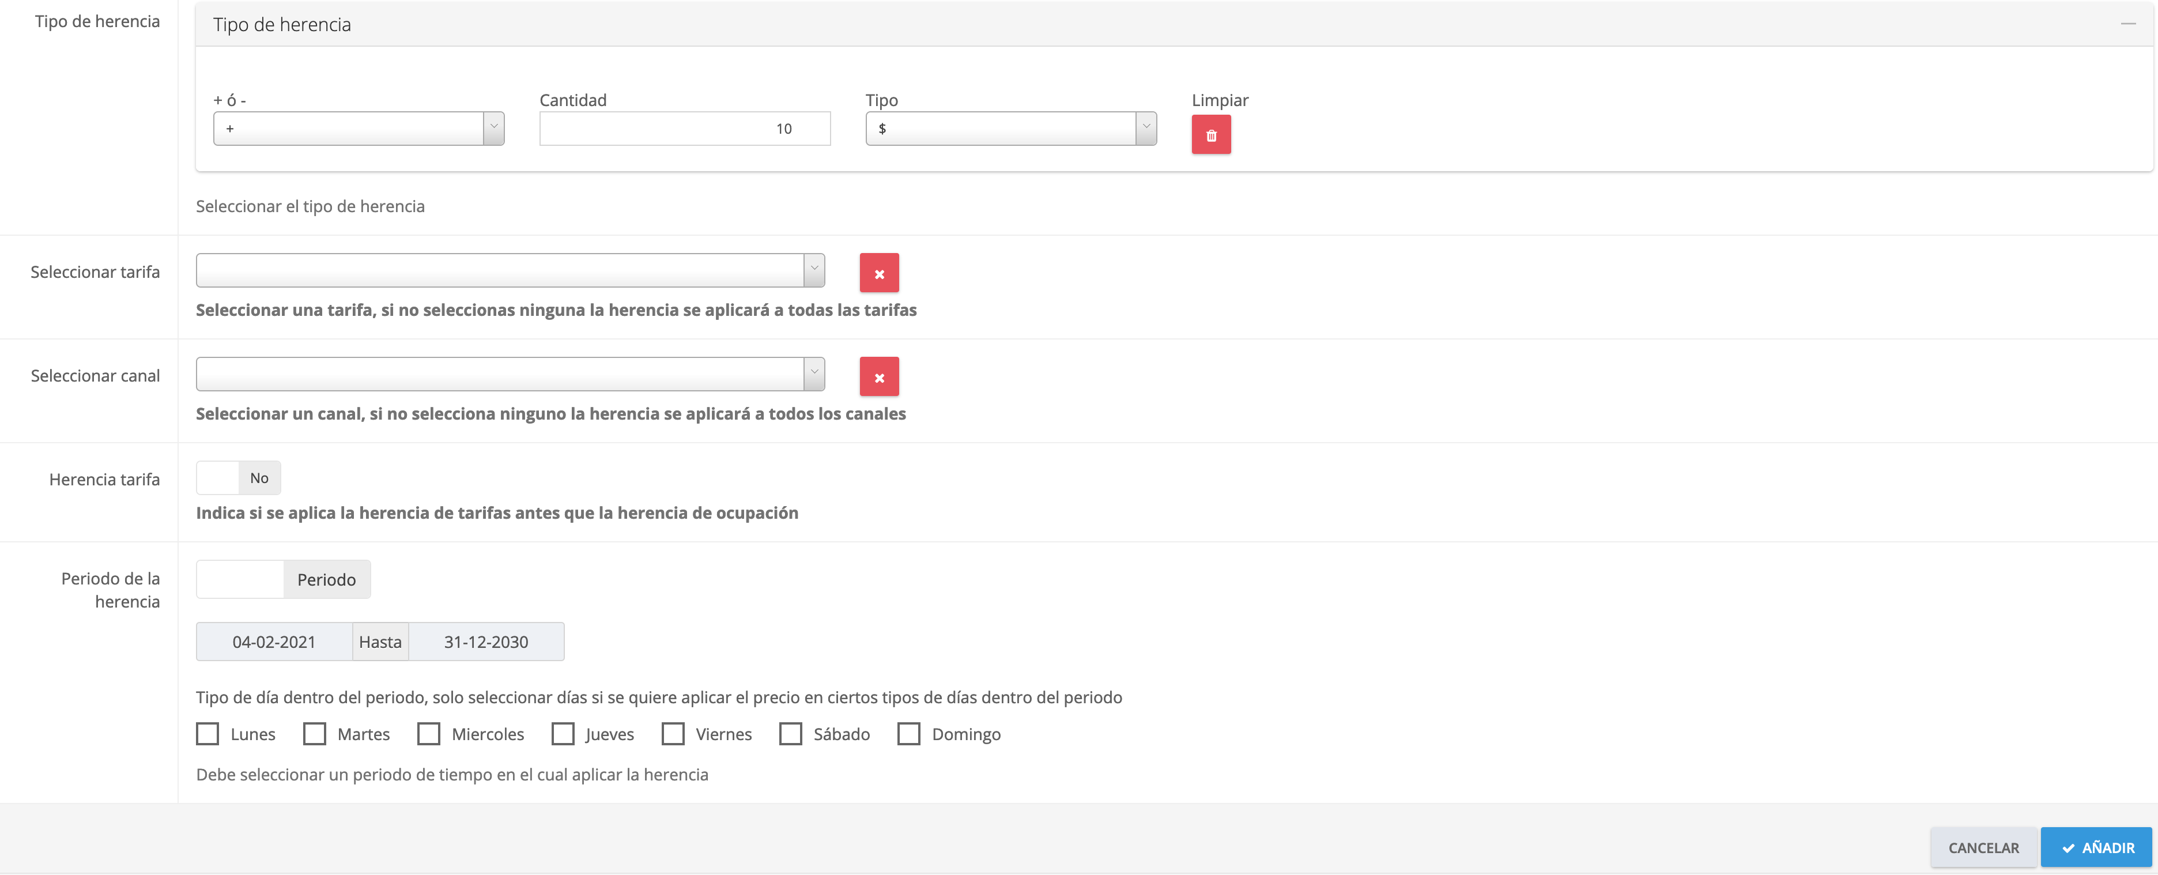Collapse the Tipo de herencia panel

2128,24
